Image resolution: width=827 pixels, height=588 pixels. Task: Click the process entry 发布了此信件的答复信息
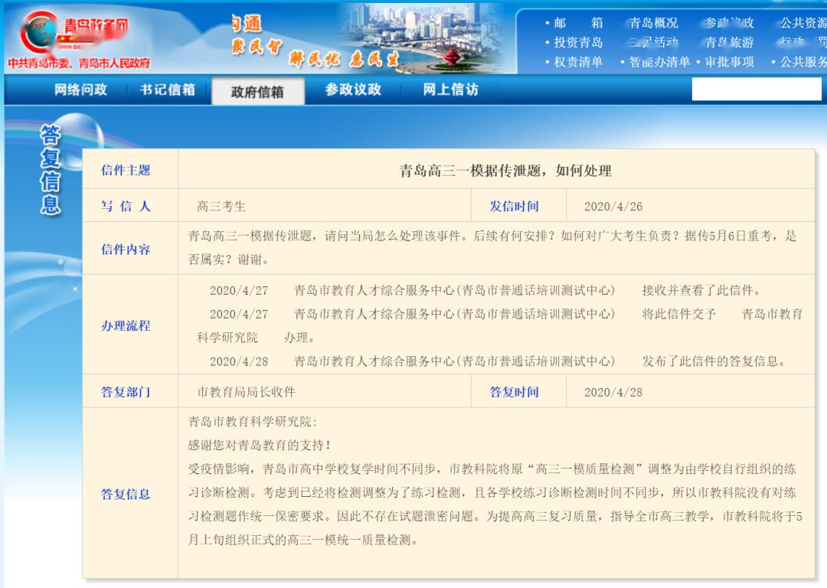coord(714,361)
